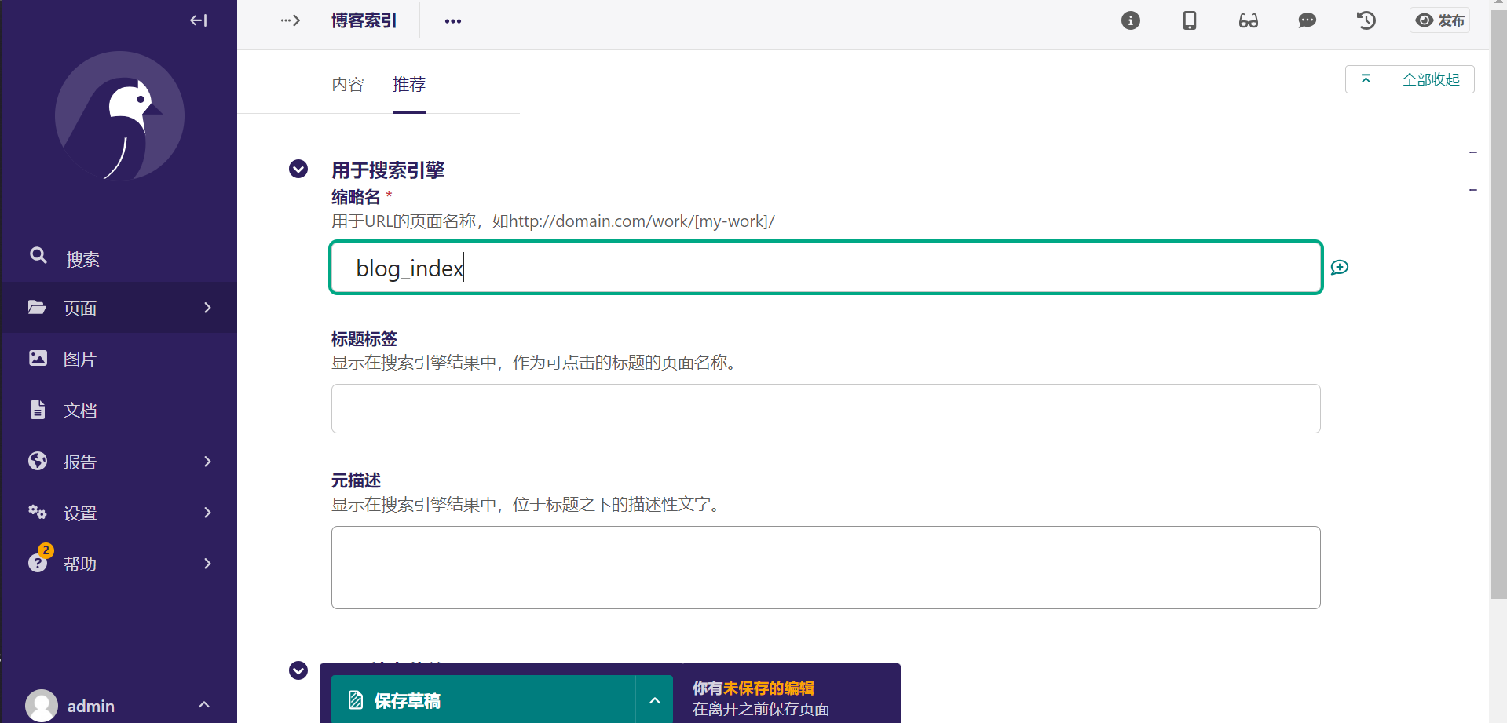Click the Help notification badge 2
Screen dimensions: 1507x723
click(x=46, y=550)
